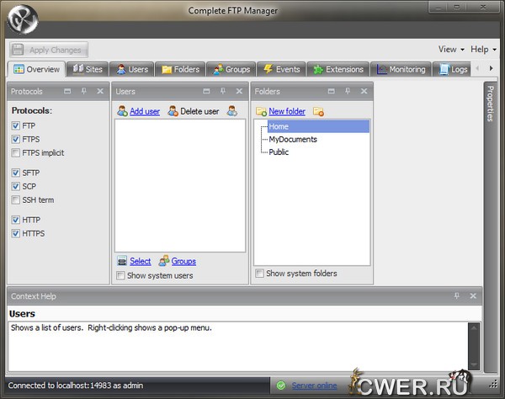Viewport: 505px width, 399px height.
Task: Open the View dropdown menu
Action: (451, 50)
